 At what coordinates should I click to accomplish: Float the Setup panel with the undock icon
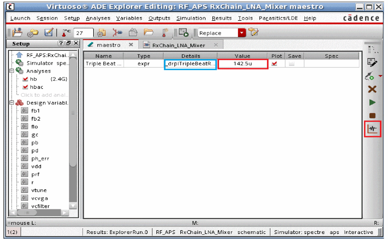pos(68,44)
